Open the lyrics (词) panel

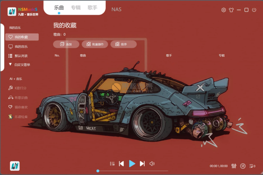tap(243, 166)
